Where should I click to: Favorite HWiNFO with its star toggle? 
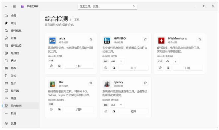point(145,39)
